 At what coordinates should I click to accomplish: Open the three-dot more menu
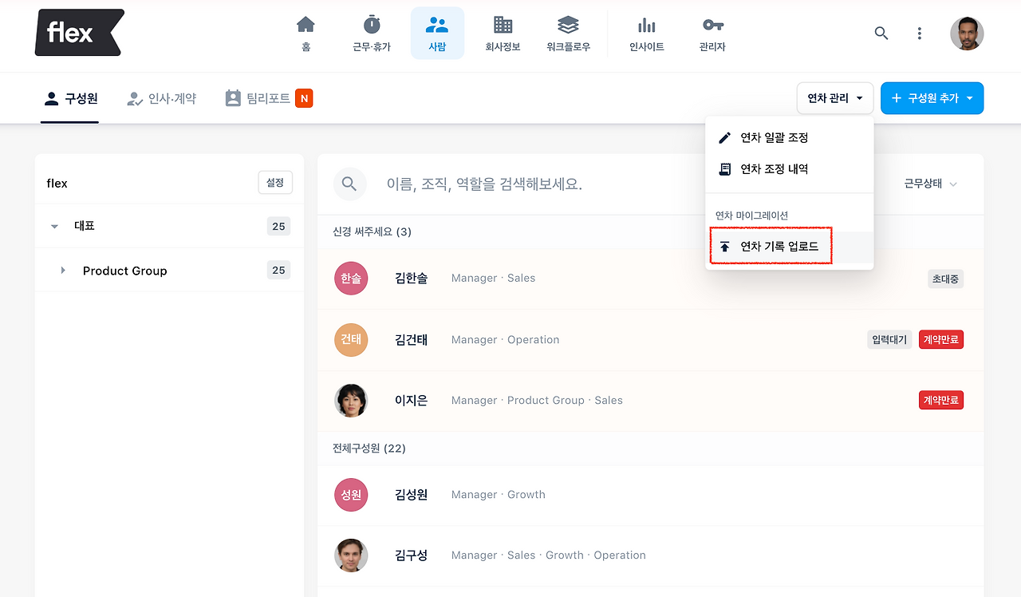pos(920,34)
